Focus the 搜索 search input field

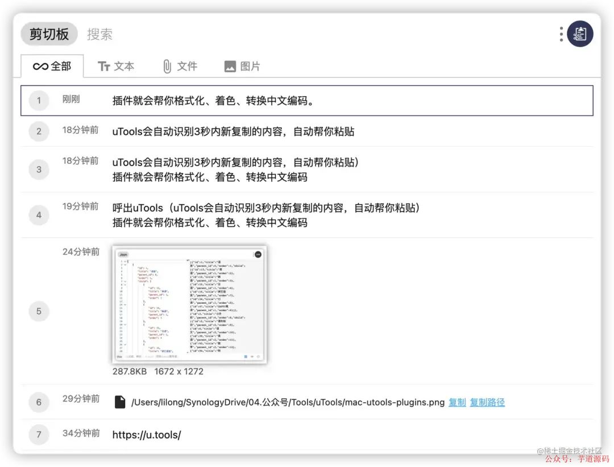[99, 34]
